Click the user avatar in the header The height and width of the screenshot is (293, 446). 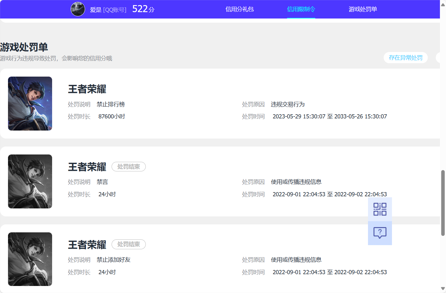pos(78,9)
